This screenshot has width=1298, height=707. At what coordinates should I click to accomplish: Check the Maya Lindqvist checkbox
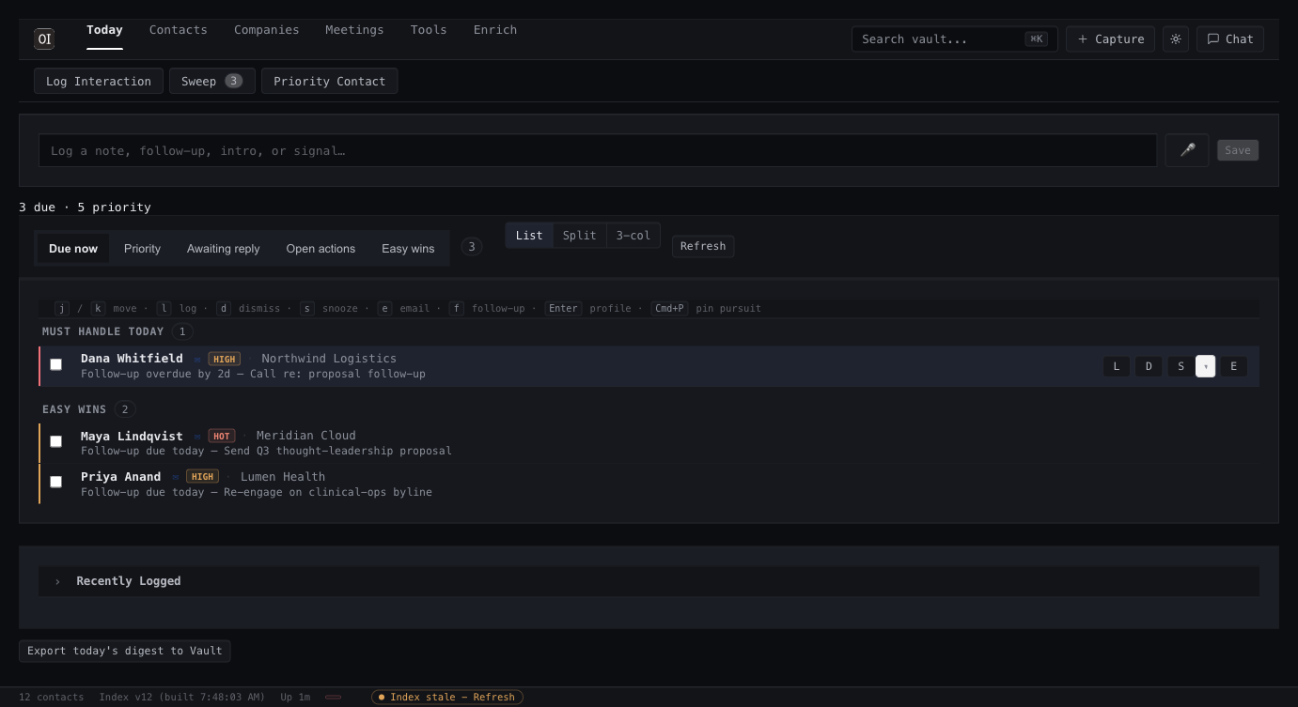pos(56,441)
